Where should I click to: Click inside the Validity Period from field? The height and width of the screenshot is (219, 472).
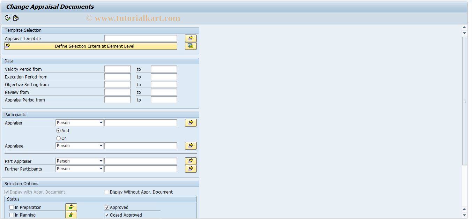pos(118,69)
